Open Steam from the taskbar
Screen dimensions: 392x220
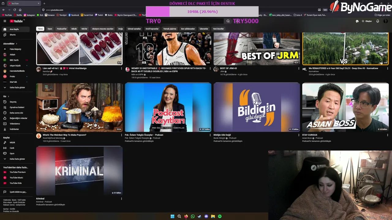click(199, 216)
